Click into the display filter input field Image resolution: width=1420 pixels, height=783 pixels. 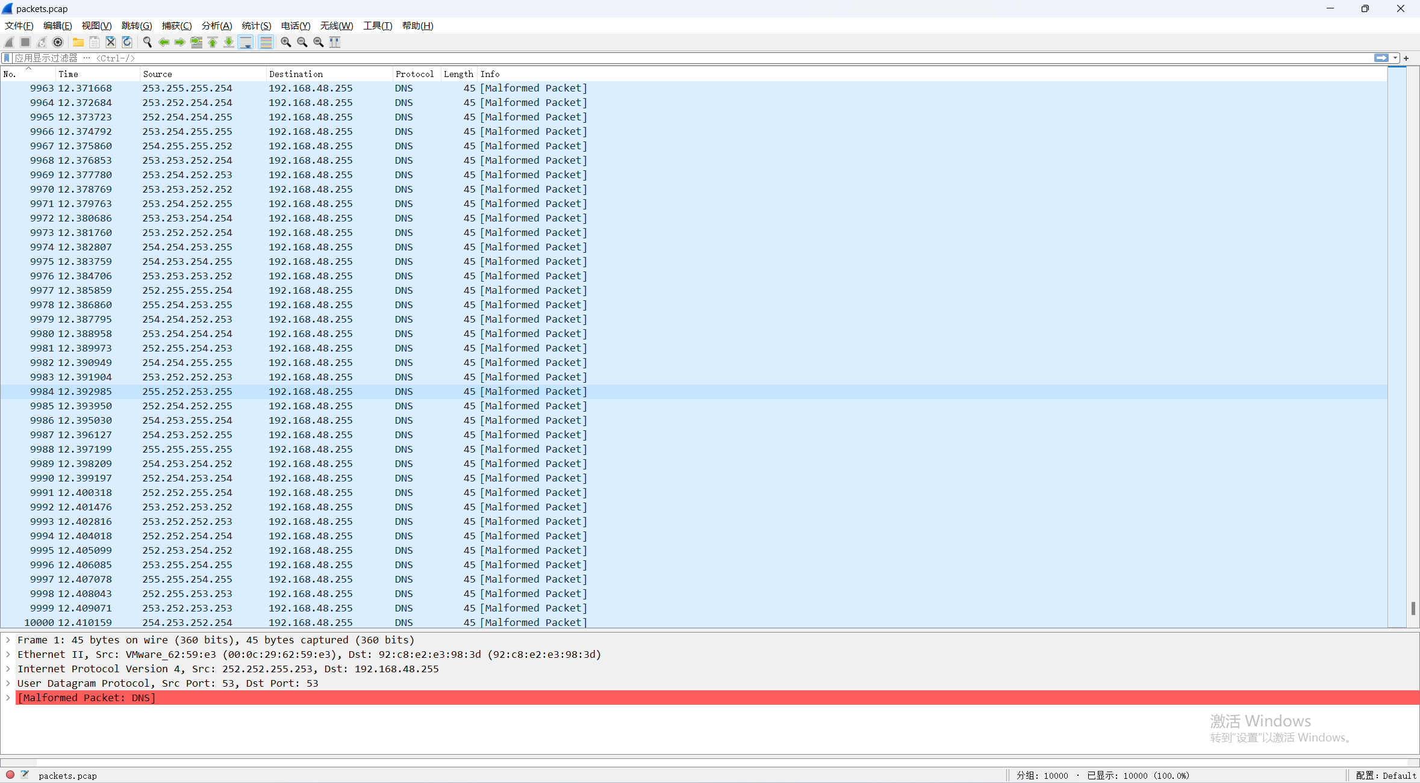point(662,58)
